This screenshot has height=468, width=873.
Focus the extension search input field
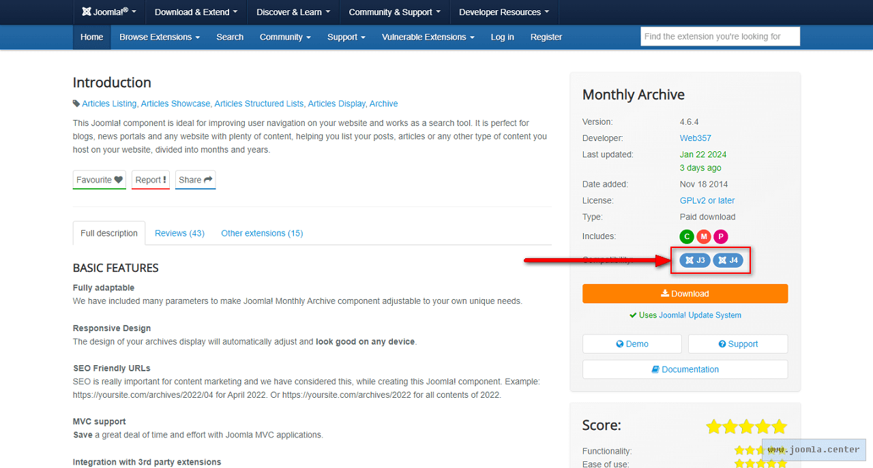[x=720, y=37]
